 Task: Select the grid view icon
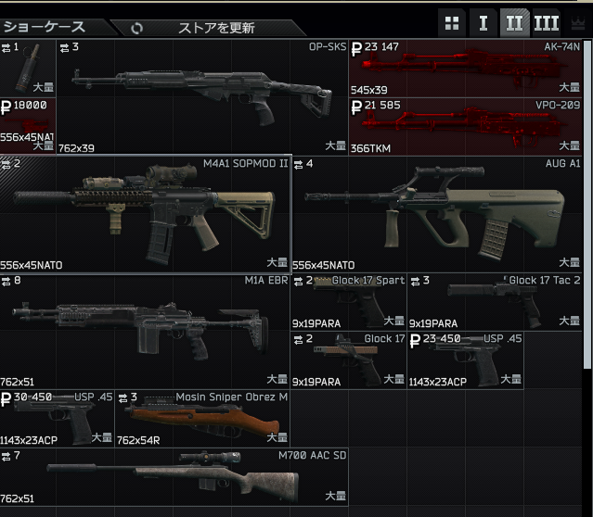click(x=452, y=23)
